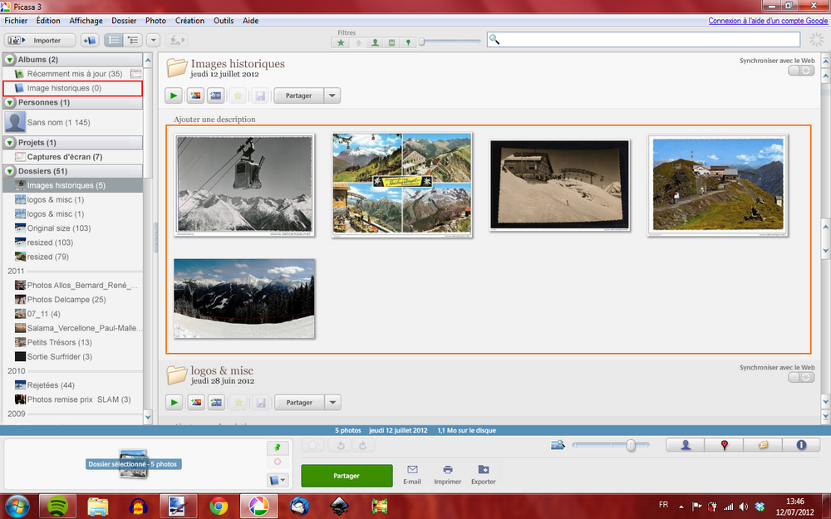
Task: Open Connexion à l'aide d'un compte Google link
Action: click(768, 21)
